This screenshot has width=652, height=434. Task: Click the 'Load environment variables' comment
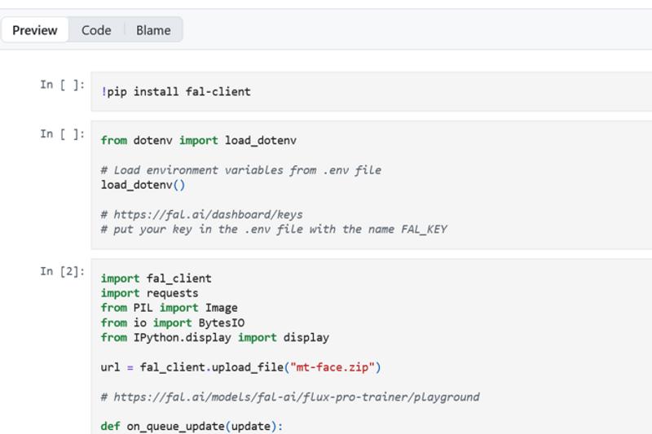(240, 170)
